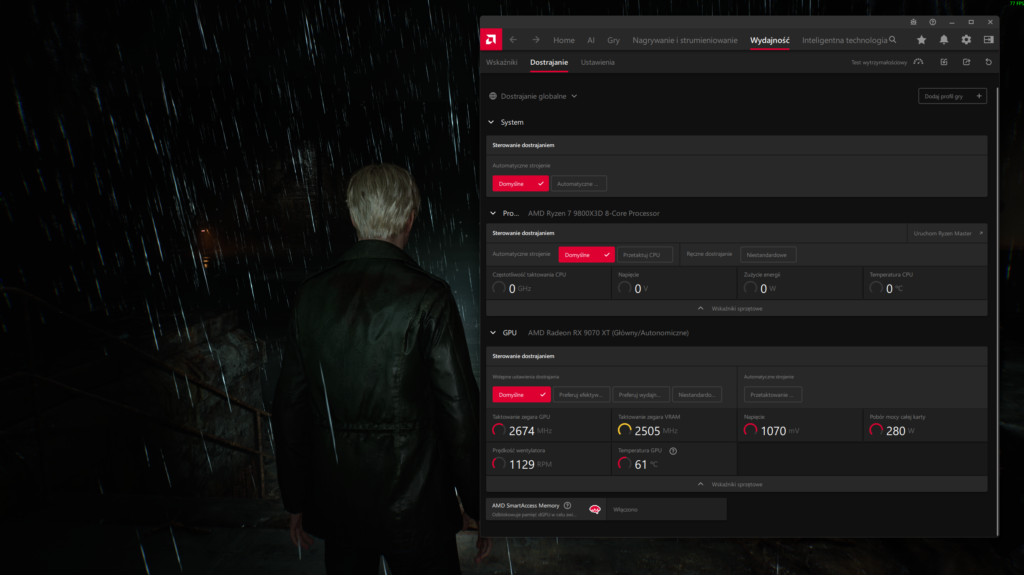
Task: Enable Przetaktowanie... automatic GPU tuning
Action: click(773, 395)
